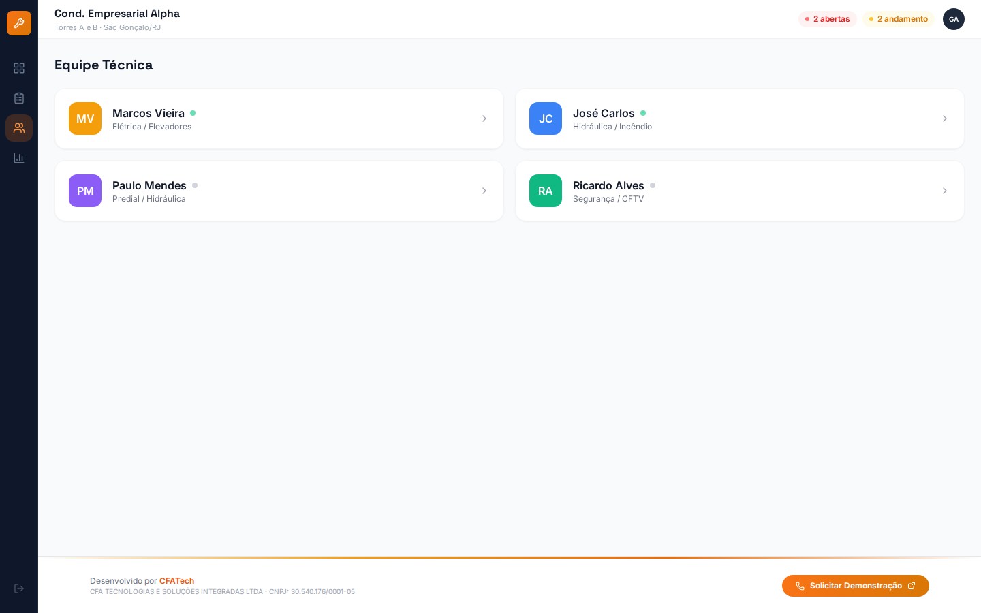This screenshot has width=981, height=613.
Task: Follow the CFATech link in footer
Action: 176,581
